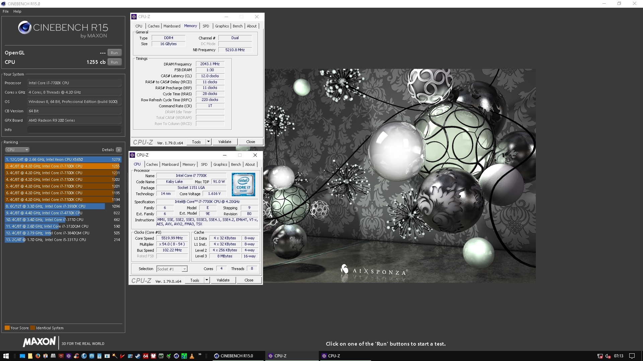Open the magic wand taskbar icon
Screen dimensions: 643x361
coord(115,356)
